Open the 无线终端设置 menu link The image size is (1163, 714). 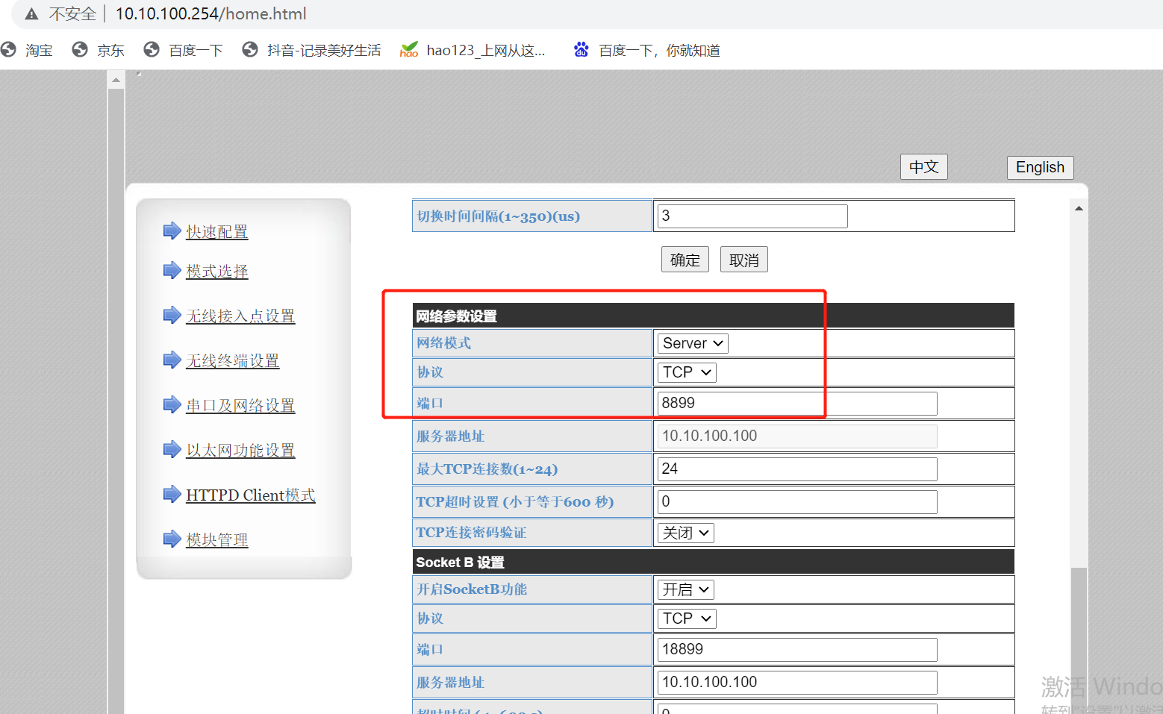pyautogui.click(x=232, y=361)
